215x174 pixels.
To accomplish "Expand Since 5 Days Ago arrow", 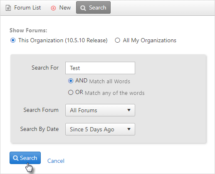I will click(x=129, y=129).
